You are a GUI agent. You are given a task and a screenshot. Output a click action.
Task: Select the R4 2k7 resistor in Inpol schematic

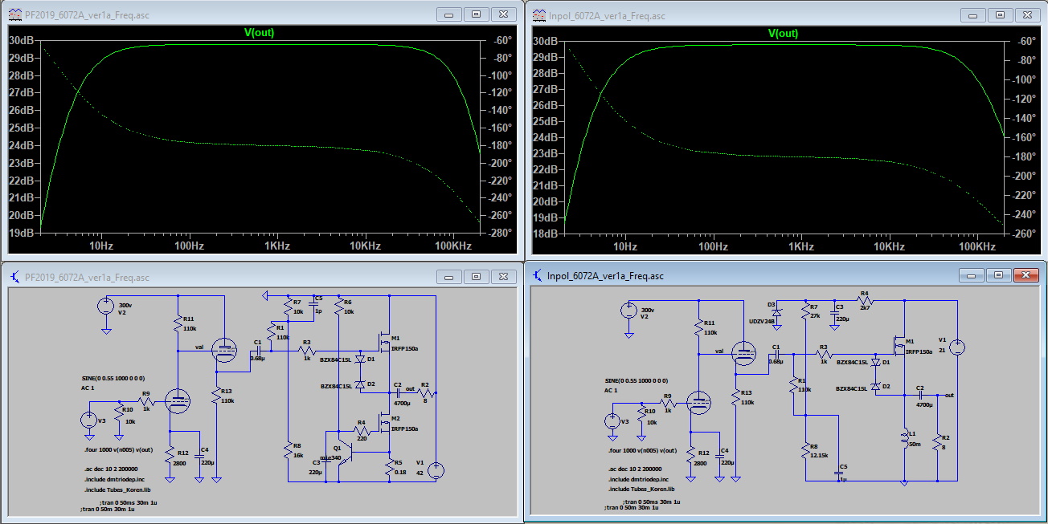(864, 301)
